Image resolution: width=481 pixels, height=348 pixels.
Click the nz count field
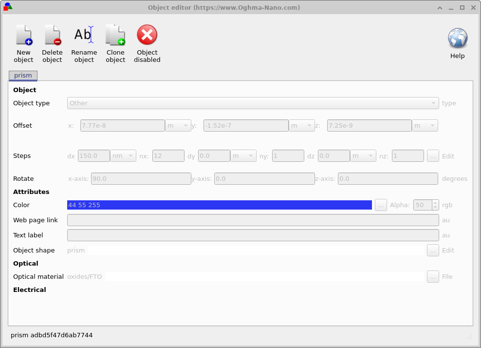(408, 156)
